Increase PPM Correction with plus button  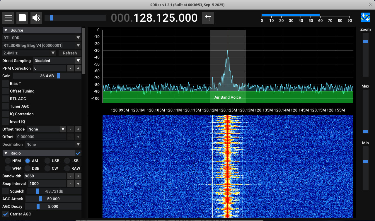click(78, 68)
